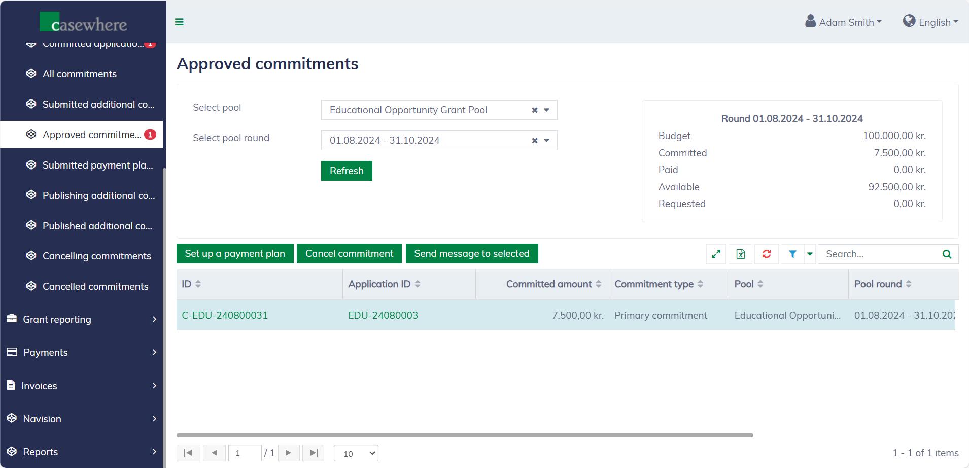Click the Set up a payment plan button
Image resolution: width=969 pixels, height=468 pixels.
[235, 254]
